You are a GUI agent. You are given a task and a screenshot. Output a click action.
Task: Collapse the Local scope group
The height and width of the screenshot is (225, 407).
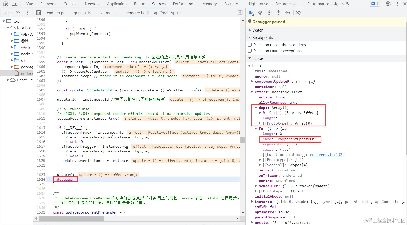point(249,66)
